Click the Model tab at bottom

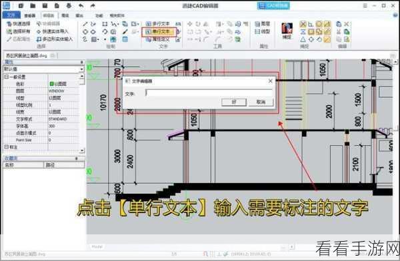tap(97, 247)
